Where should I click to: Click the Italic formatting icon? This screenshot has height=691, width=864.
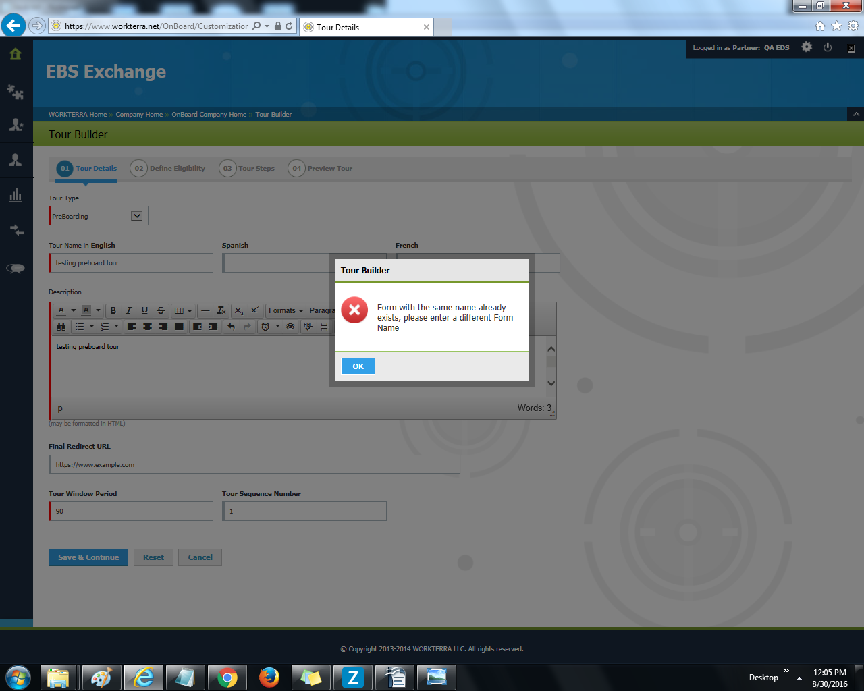click(x=128, y=310)
